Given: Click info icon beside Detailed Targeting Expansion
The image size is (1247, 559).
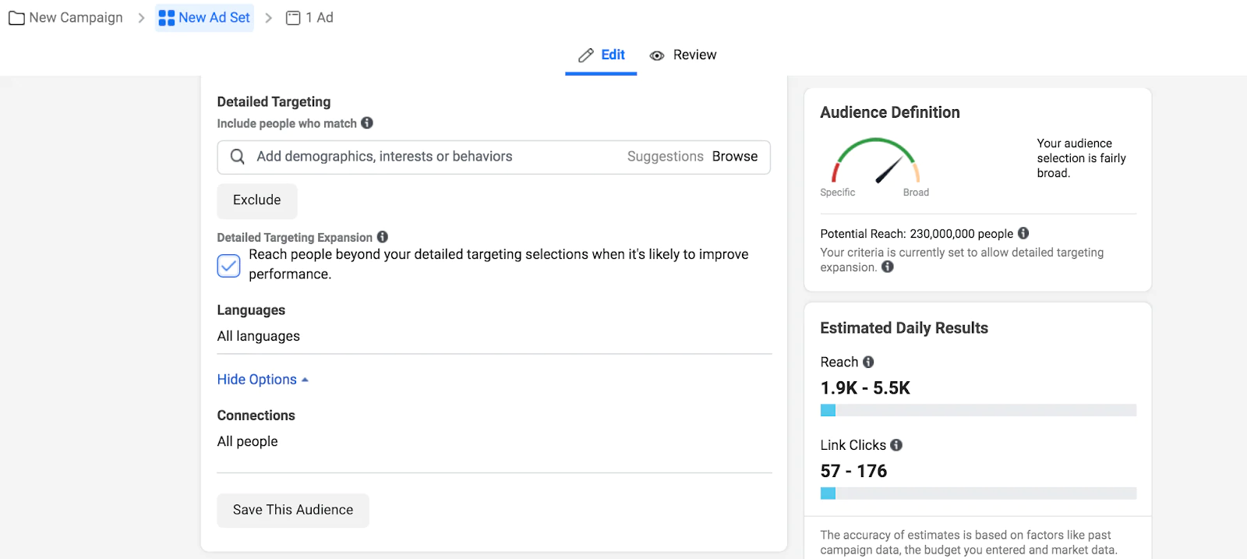Looking at the screenshot, I should coord(383,237).
